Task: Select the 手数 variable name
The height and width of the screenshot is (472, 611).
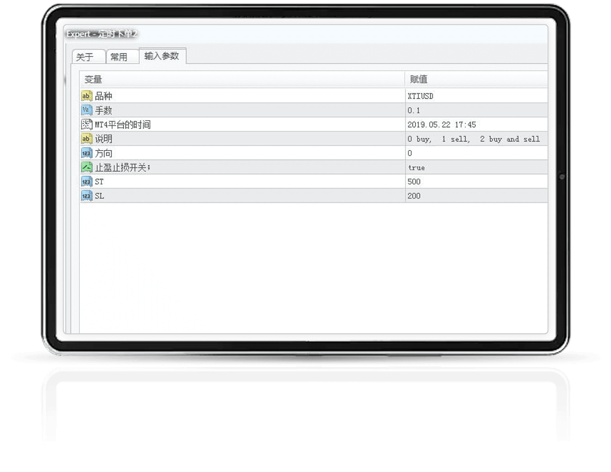Action: (104, 110)
